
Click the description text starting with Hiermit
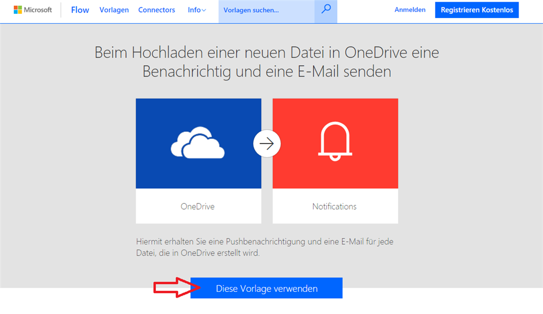click(x=265, y=247)
